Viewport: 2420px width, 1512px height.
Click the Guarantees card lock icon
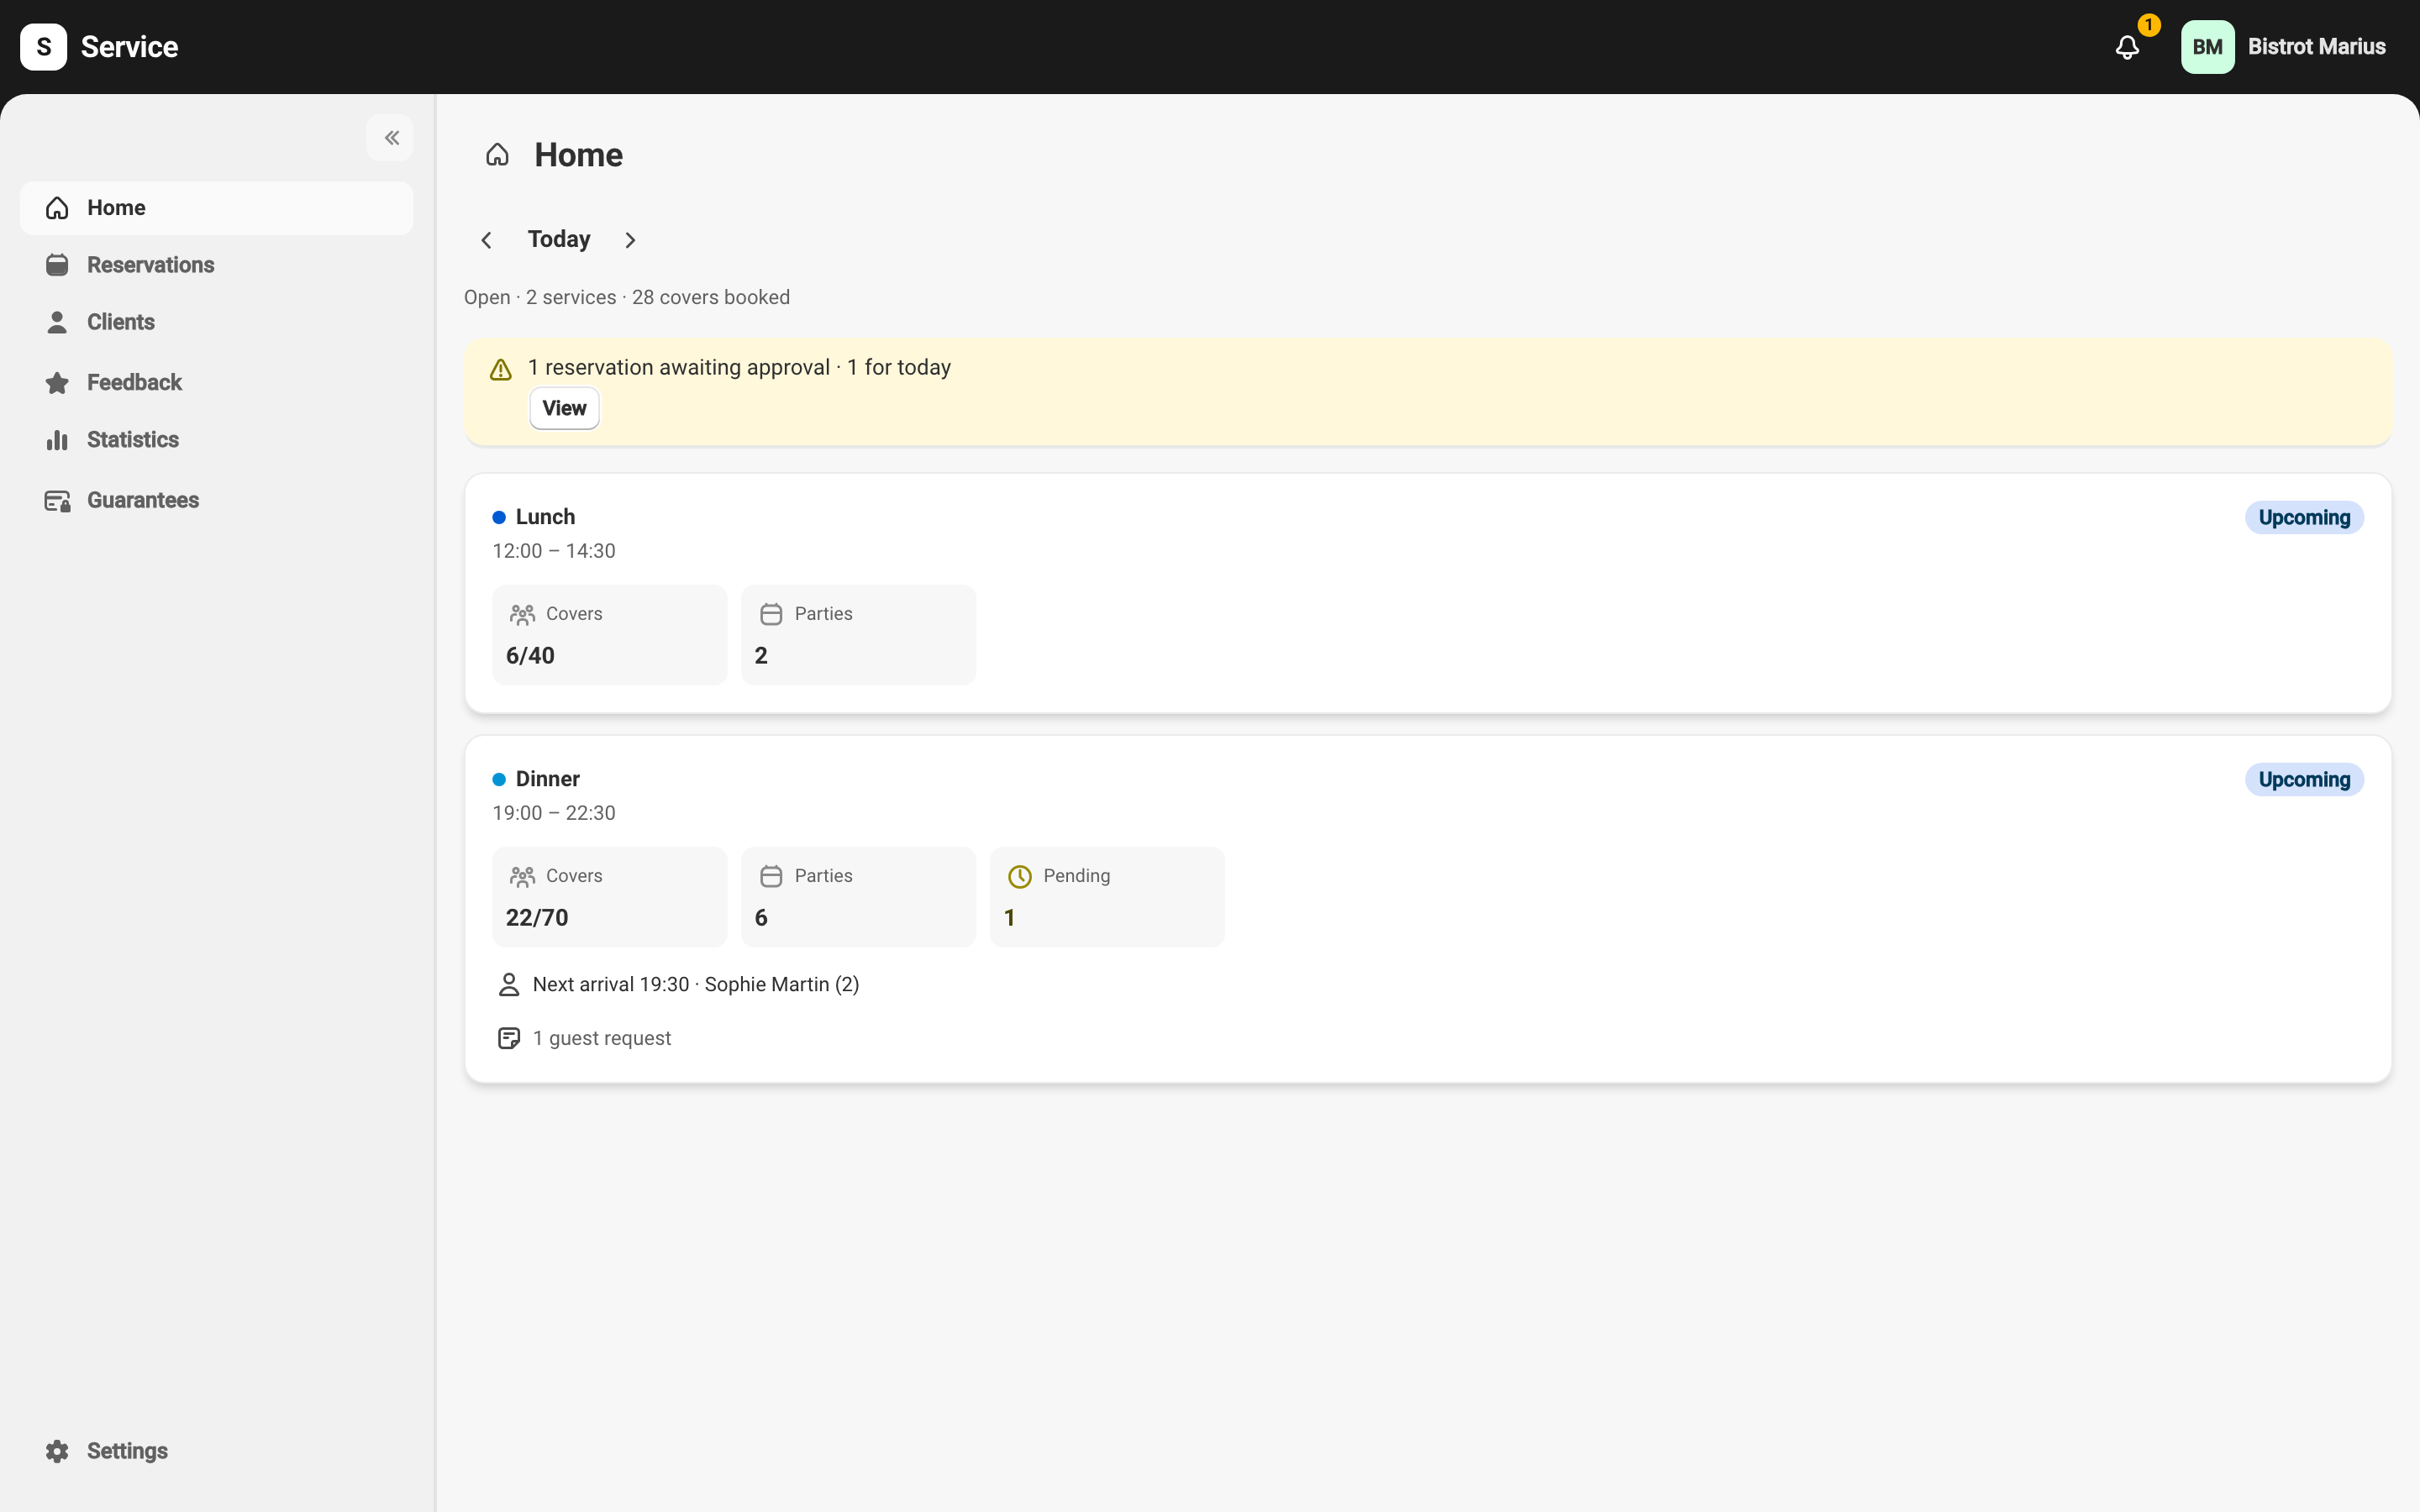tap(57, 501)
